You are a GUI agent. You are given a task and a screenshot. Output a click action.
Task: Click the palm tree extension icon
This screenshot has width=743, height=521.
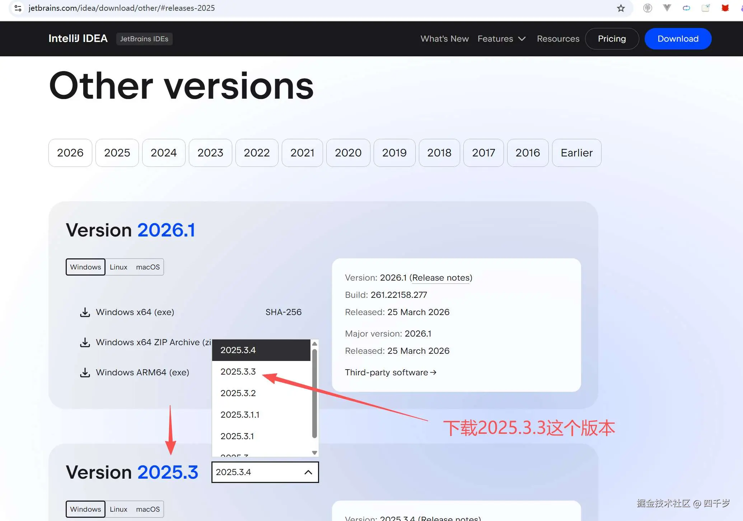point(648,8)
